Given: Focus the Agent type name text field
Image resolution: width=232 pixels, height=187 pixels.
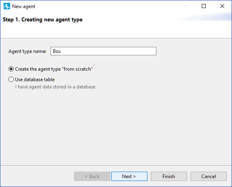Looking at the screenshot, I should (103, 51).
